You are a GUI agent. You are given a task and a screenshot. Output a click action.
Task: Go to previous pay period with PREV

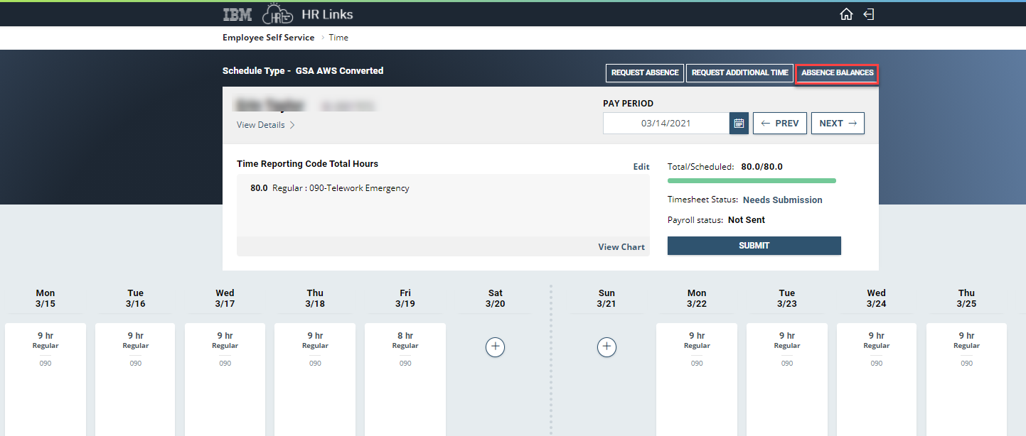tap(779, 123)
